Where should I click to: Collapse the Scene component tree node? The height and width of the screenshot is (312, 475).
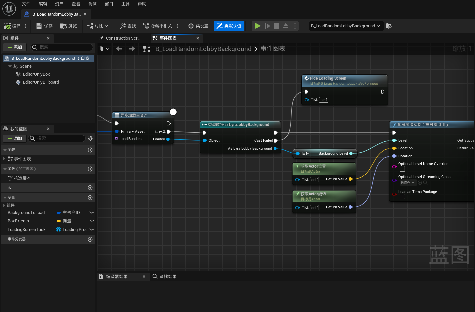click(10, 66)
